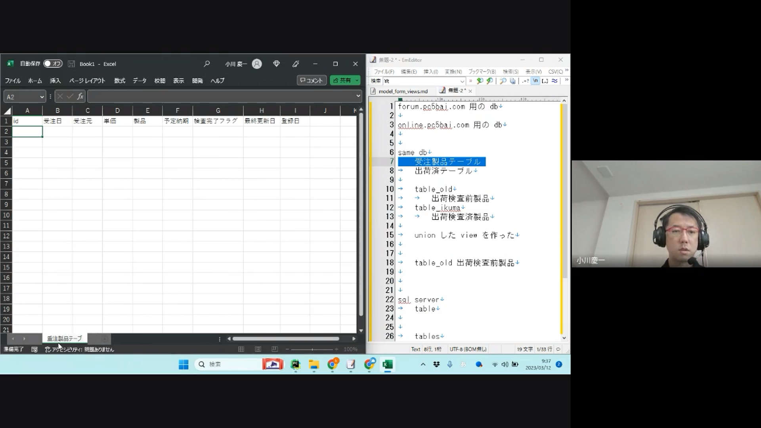
Task: Click the Find Previous icon in EmEditor
Action: point(480,81)
